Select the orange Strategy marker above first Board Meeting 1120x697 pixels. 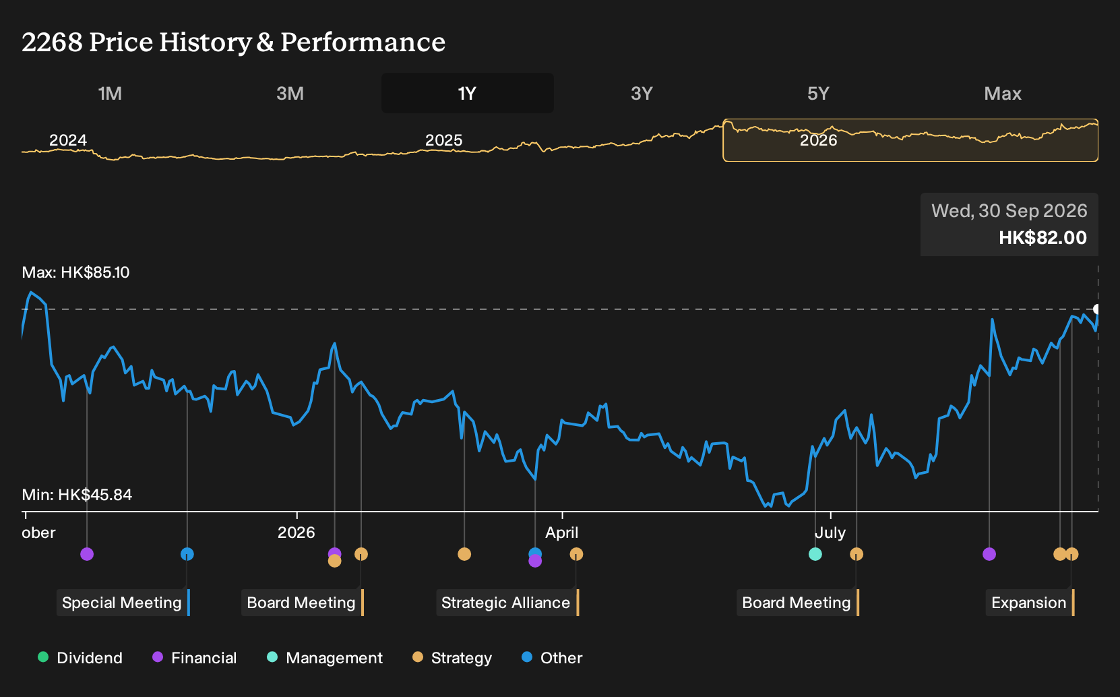click(361, 554)
